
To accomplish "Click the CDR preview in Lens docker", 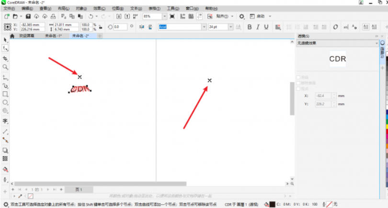I will [338, 59].
